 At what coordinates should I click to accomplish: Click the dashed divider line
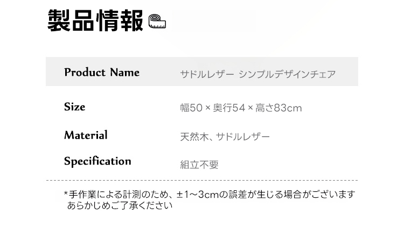coord(202,180)
